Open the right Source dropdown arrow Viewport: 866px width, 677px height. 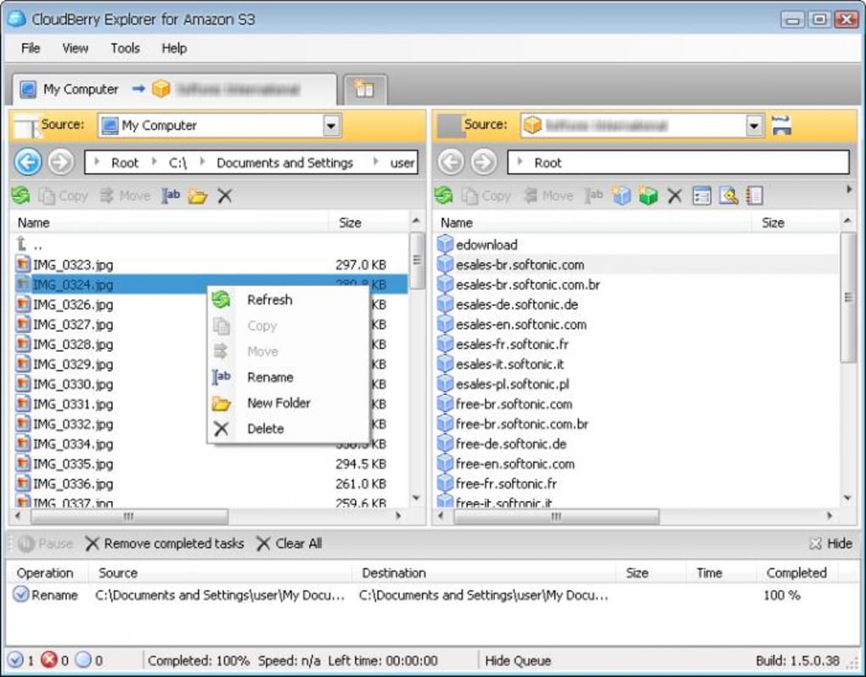pos(754,126)
